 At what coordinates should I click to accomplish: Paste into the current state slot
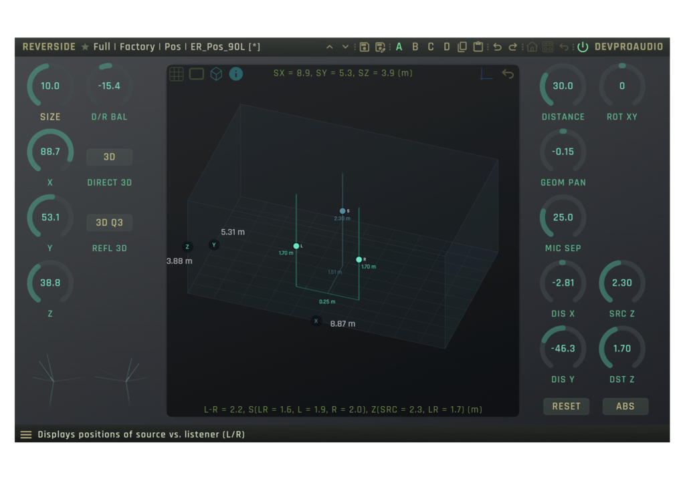(x=478, y=47)
